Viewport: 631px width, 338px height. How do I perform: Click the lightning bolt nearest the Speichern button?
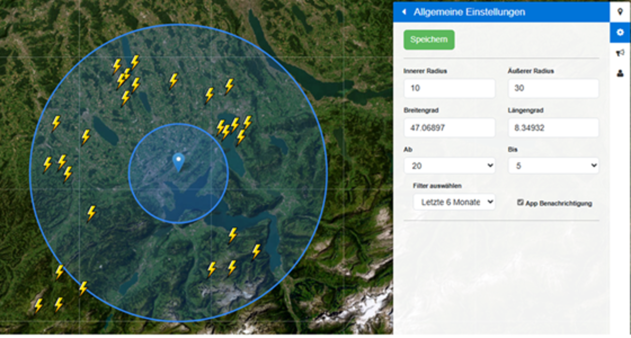[248, 122]
